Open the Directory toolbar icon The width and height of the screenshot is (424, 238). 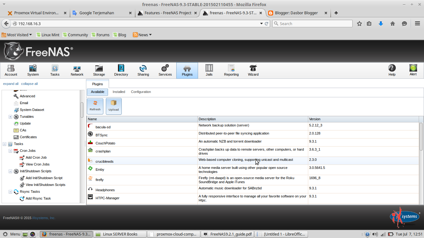pos(121,70)
